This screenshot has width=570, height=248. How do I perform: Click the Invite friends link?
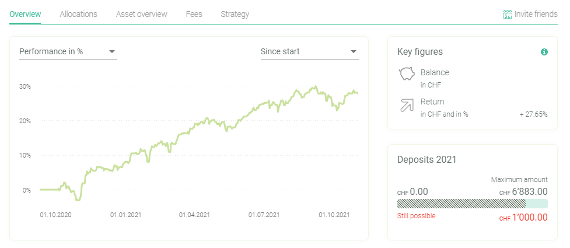(536, 14)
